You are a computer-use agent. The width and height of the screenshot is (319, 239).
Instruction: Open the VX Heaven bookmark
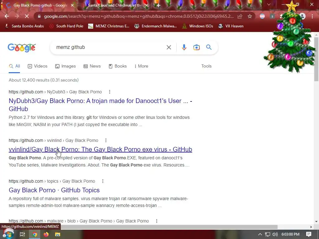tap(231, 26)
